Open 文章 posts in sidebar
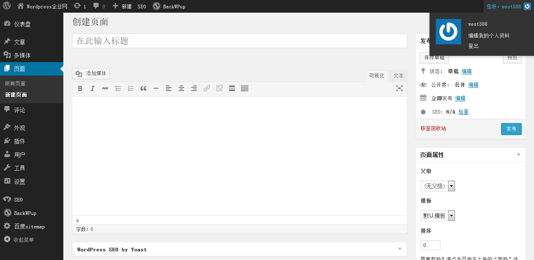The width and height of the screenshot is (534, 260). pos(32,42)
